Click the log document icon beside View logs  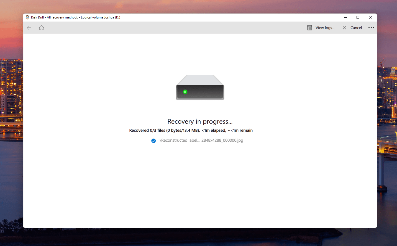tap(309, 28)
